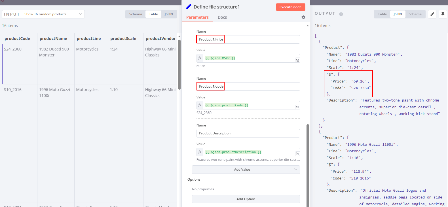Open the 'Show 16 random products' dropdown
Viewport: 448px width, 207px height.
(x=53, y=14)
